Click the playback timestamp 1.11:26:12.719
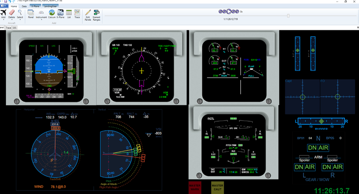359x194 pixels. [231, 19]
